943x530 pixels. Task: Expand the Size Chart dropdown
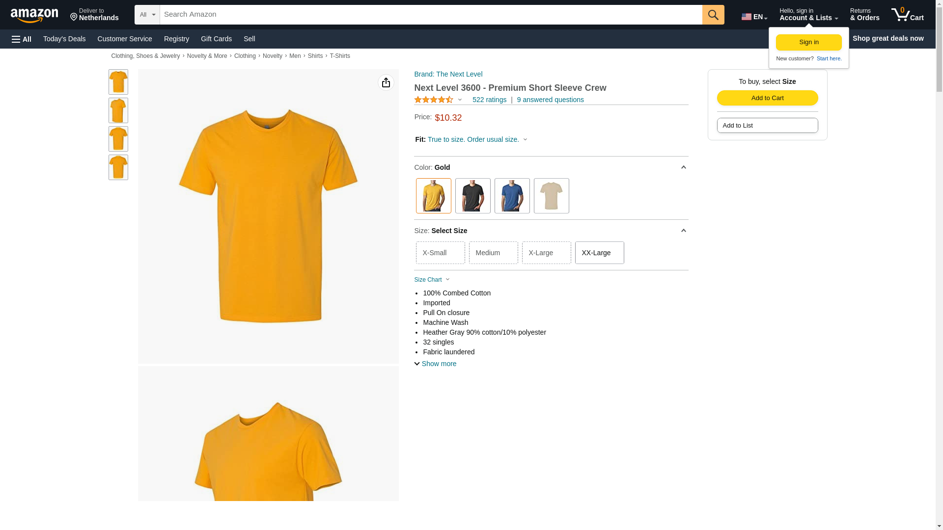point(432,280)
